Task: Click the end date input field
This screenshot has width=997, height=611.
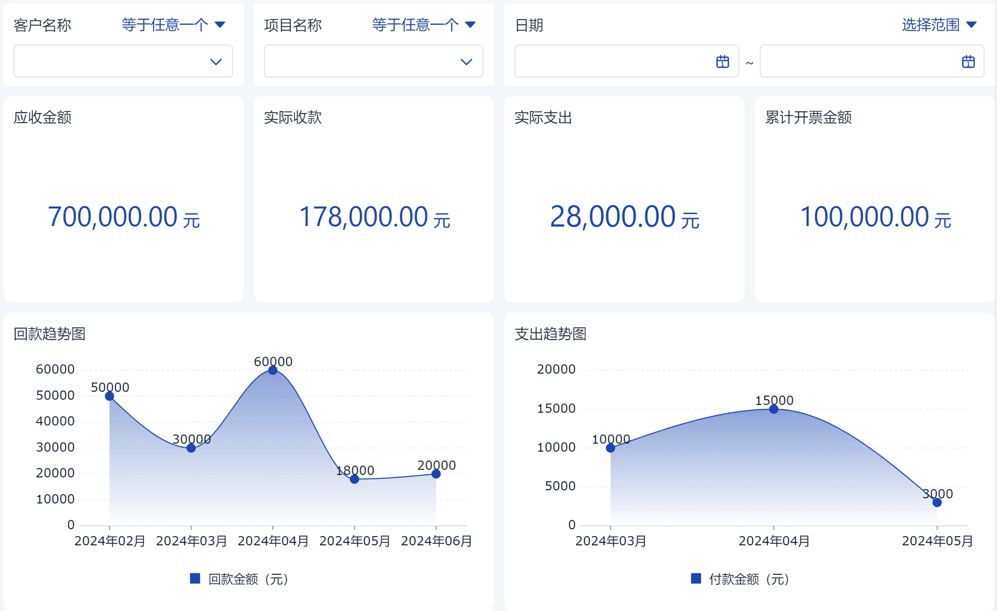Action: coord(859,62)
